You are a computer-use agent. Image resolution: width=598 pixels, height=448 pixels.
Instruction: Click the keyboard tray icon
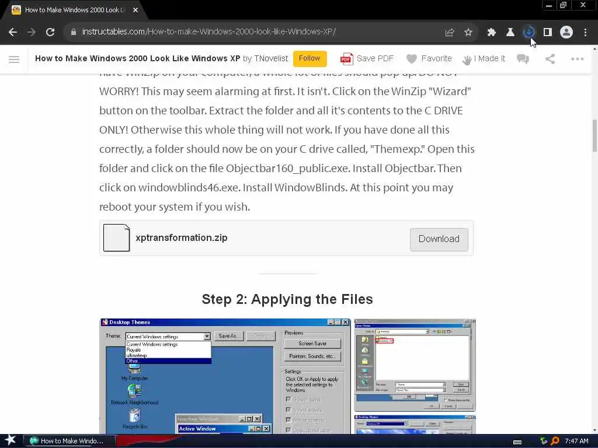(x=517, y=442)
